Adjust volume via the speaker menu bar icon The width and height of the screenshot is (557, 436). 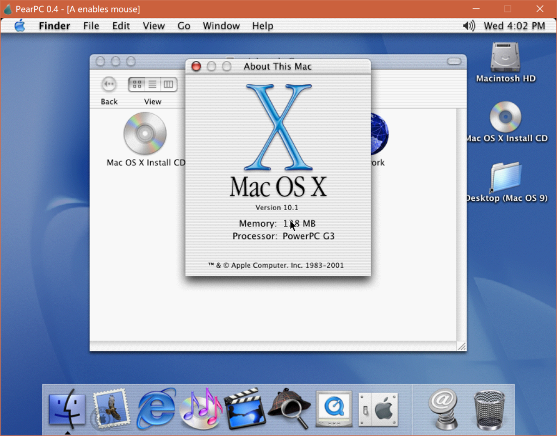[x=469, y=25]
